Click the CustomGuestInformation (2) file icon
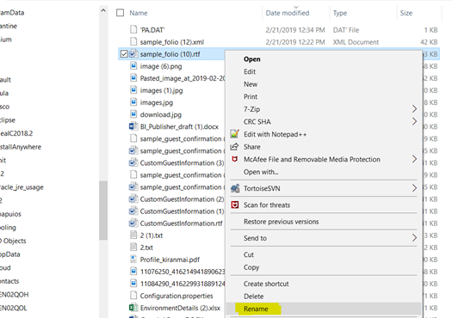This screenshot has height=318, width=452. tap(133, 199)
